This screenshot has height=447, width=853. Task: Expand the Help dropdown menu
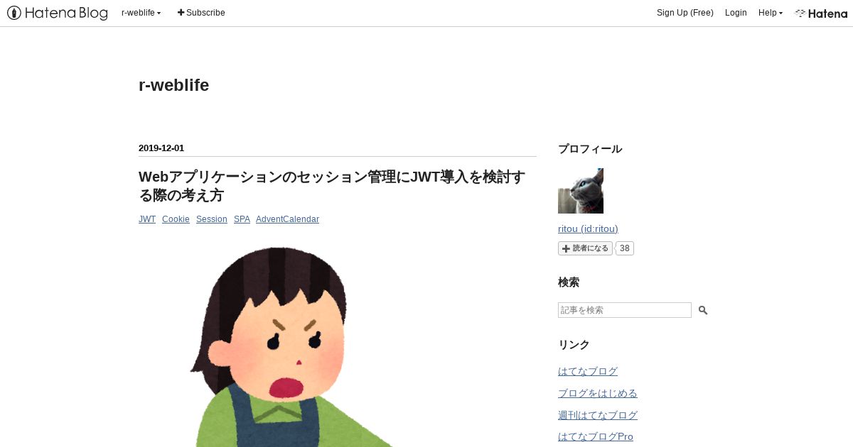[771, 13]
